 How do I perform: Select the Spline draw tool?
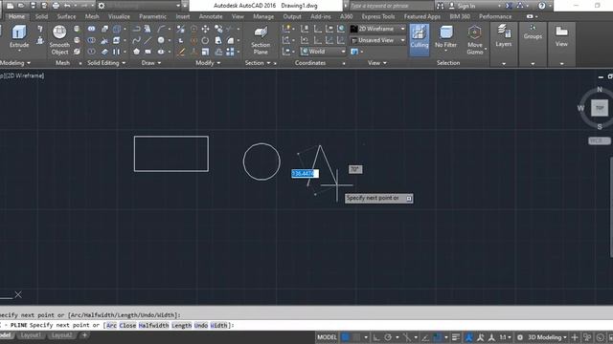click(x=136, y=40)
